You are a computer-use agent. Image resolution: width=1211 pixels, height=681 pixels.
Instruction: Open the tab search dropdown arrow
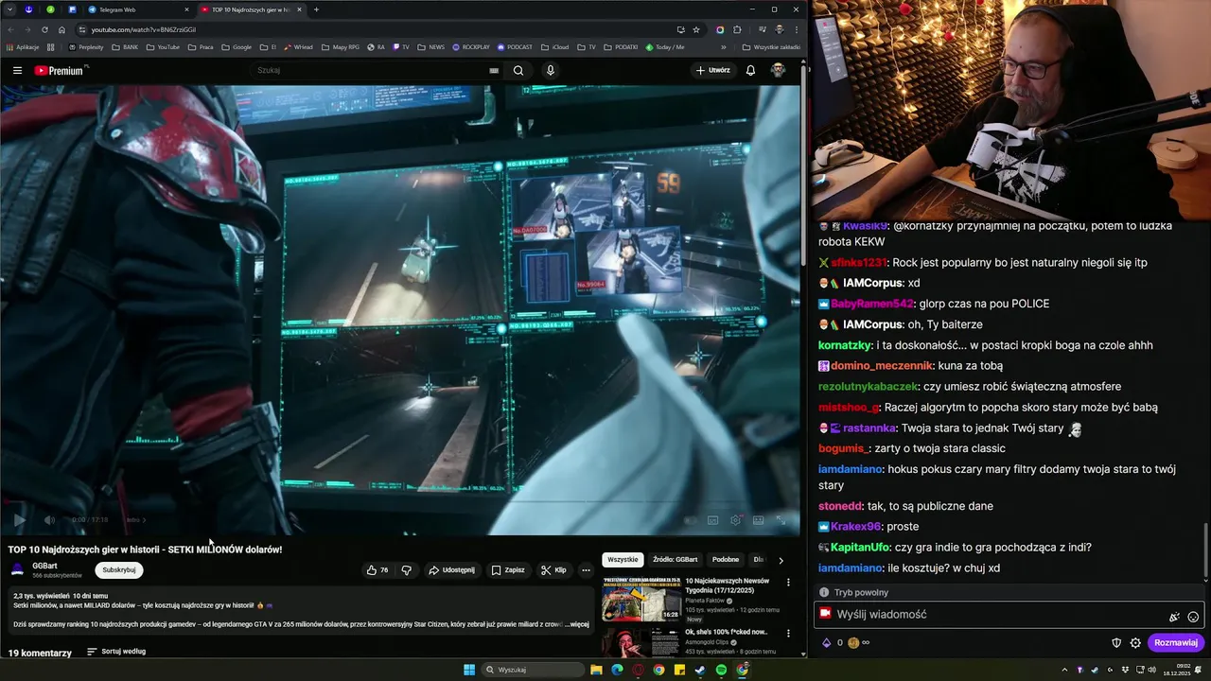(x=9, y=9)
